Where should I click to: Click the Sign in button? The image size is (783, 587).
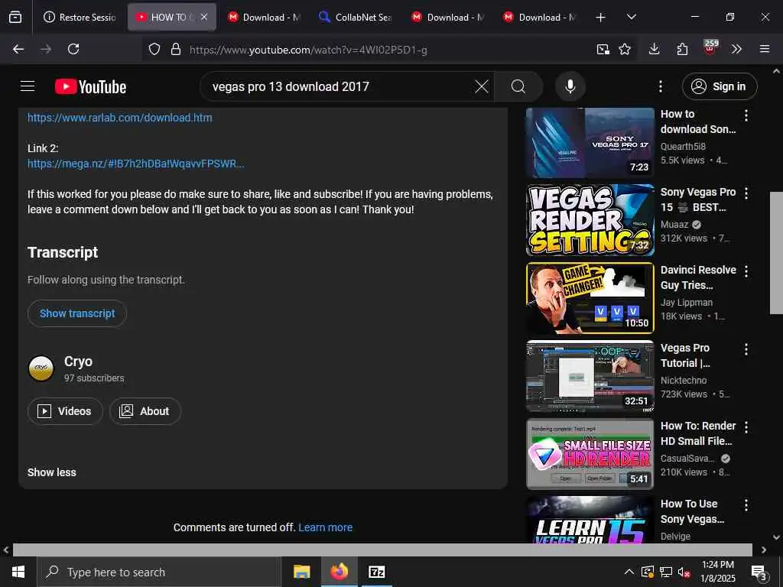(x=720, y=86)
